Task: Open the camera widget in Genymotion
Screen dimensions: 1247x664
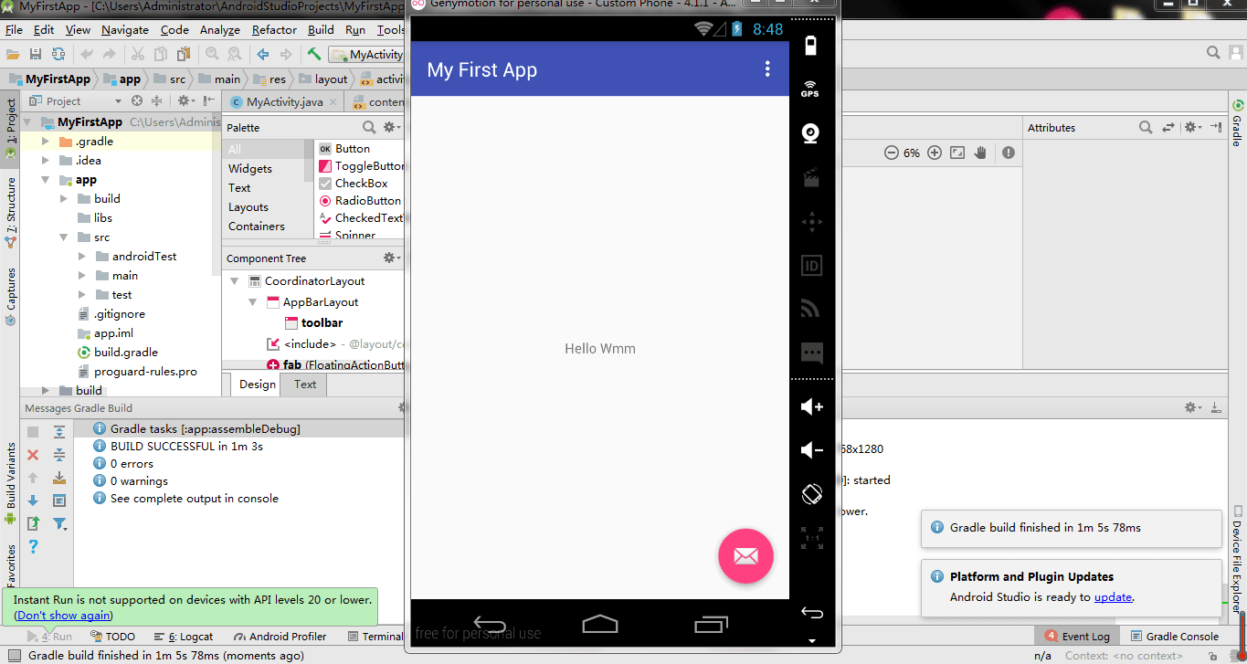Action: pos(811,133)
